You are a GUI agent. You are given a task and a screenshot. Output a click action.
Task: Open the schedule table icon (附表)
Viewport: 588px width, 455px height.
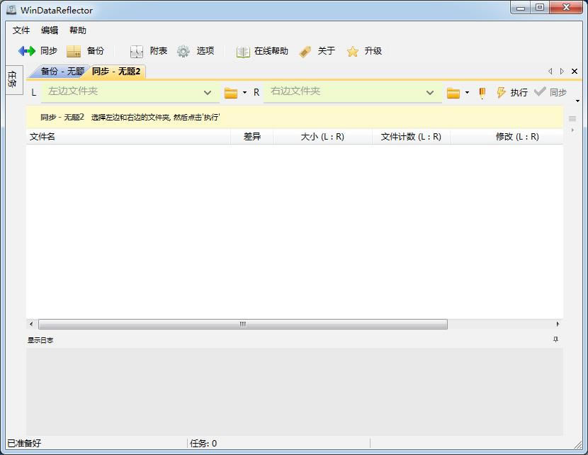[137, 52]
